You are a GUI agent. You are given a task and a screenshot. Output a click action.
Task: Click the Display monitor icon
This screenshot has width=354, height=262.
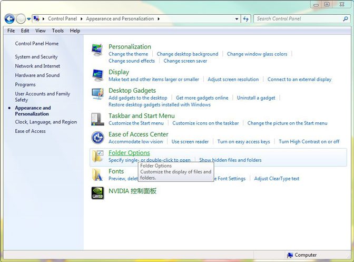[98, 75]
